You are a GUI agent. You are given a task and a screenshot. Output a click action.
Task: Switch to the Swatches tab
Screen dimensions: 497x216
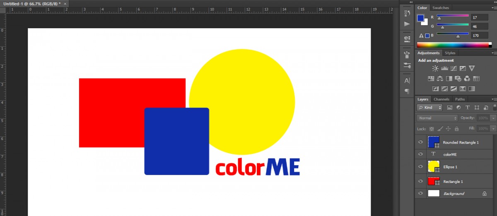point(440,8)
